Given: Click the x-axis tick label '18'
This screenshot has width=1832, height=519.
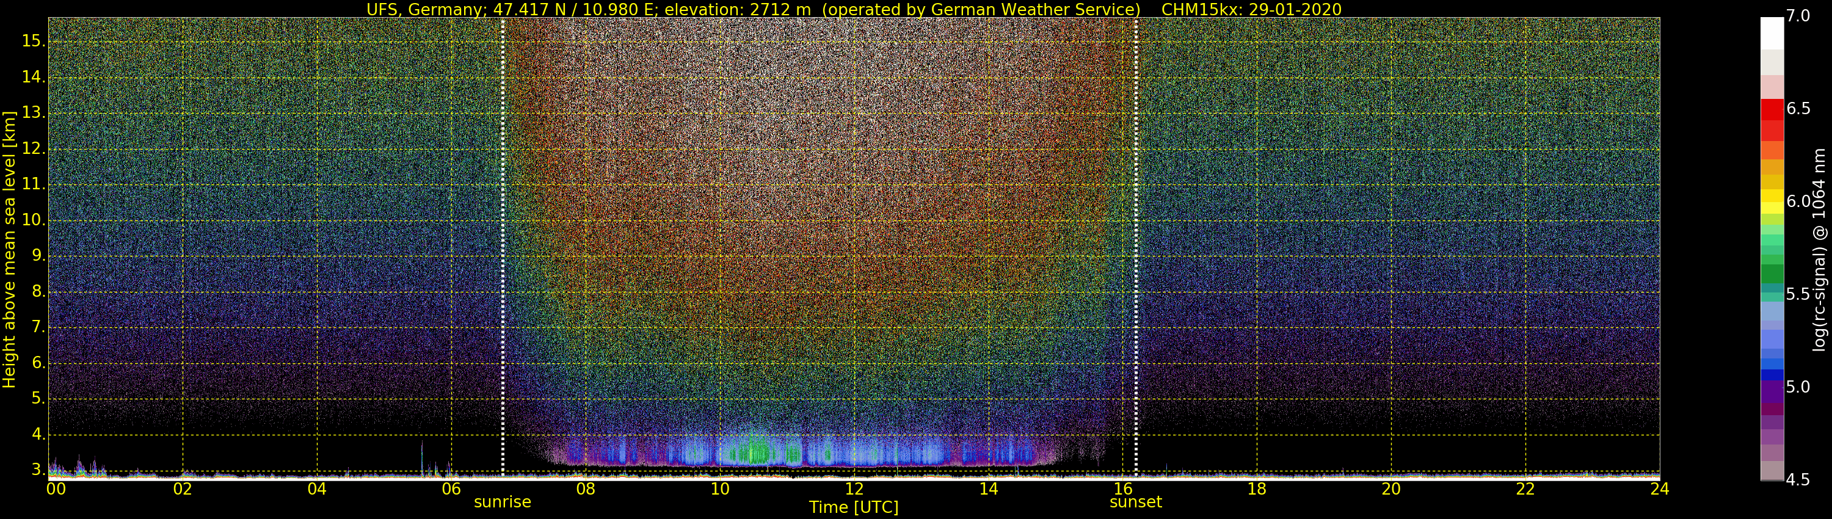Looking at the screenshot, I should coord(1257,489).
